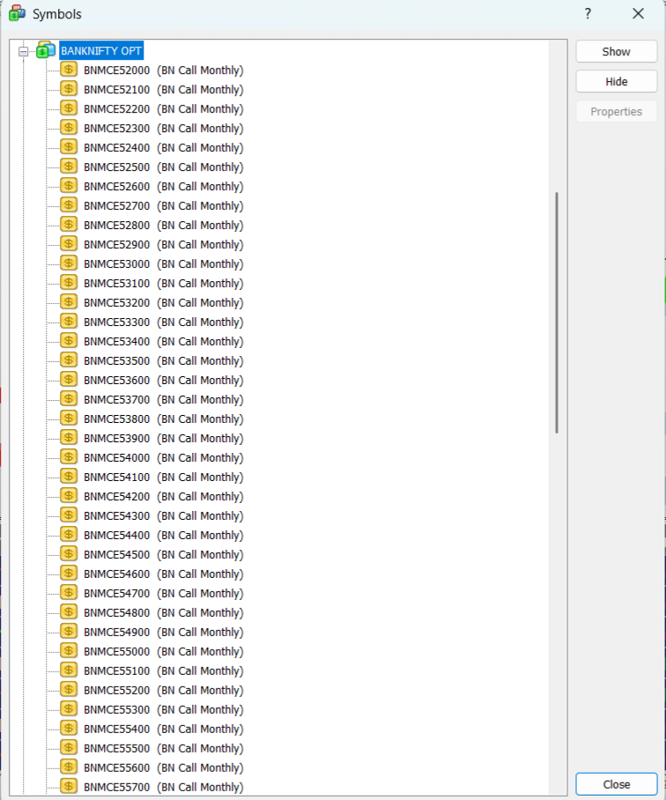
Task: Click the symbol icon for BNMCE54200
Action: [x=69, y=497]
